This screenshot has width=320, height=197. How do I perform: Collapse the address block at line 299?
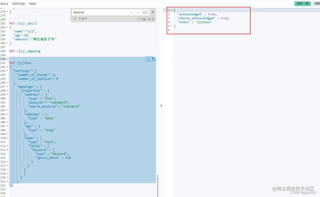coord(7,95)
